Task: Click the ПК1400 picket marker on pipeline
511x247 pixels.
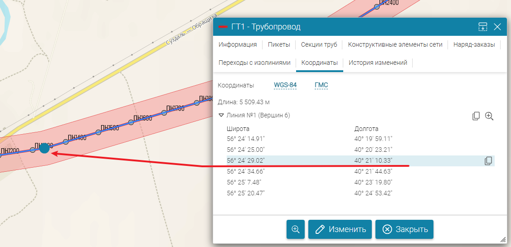Action: (x=66, y=142)
